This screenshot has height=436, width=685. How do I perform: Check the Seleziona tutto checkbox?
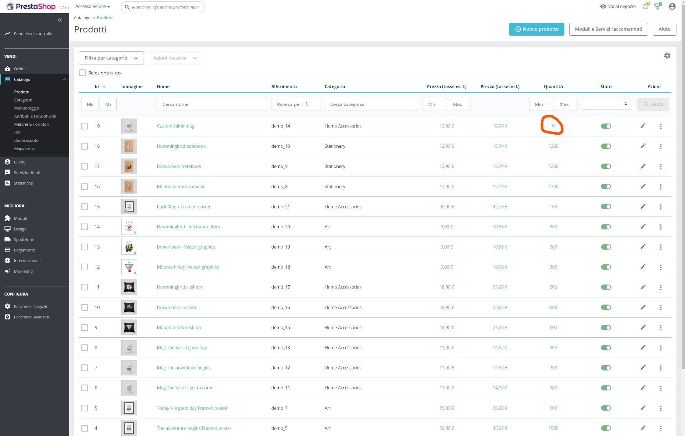click(82, 73)
